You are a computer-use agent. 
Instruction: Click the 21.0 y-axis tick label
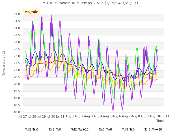(17, 70)
